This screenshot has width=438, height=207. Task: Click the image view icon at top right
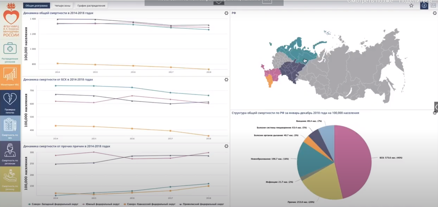pyautogui.click(x=433, y=5)
